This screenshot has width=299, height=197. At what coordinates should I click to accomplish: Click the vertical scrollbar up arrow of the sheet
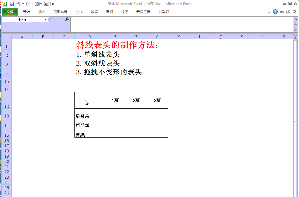tap(296, 38)
